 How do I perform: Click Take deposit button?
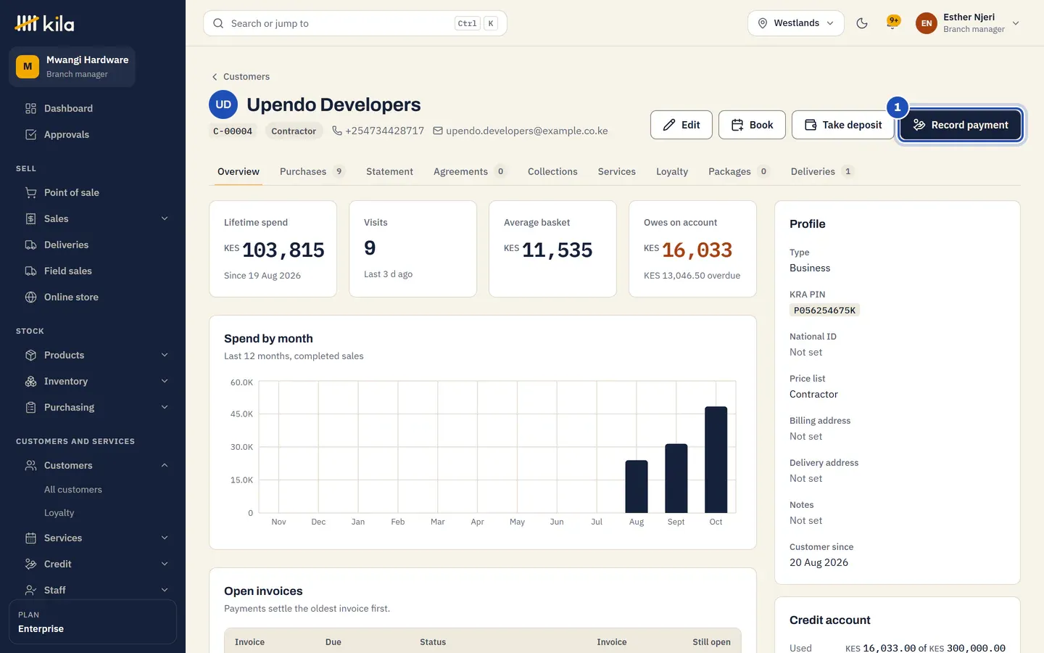(x=843, y=125)
